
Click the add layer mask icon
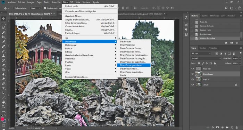click(217, 127)
